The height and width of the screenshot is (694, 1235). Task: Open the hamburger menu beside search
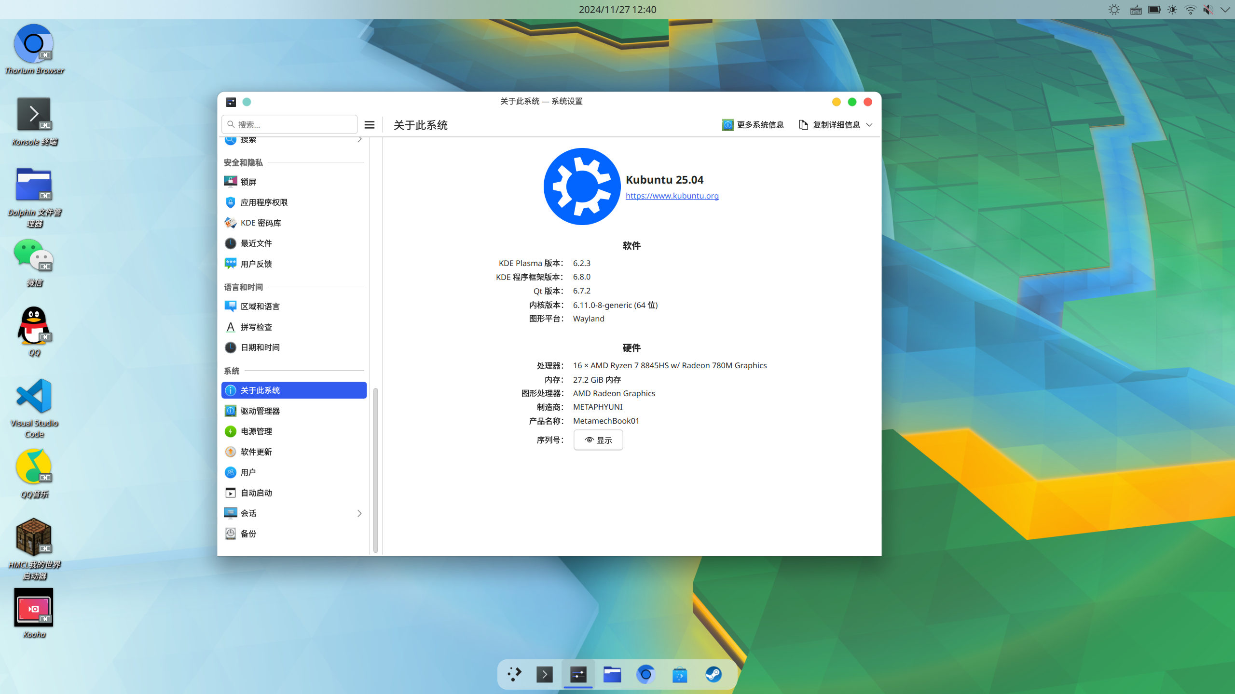pos(370,125)
